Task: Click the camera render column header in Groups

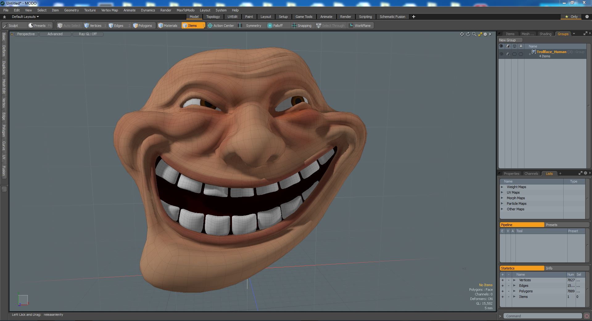Action: (x=508, y=46)
